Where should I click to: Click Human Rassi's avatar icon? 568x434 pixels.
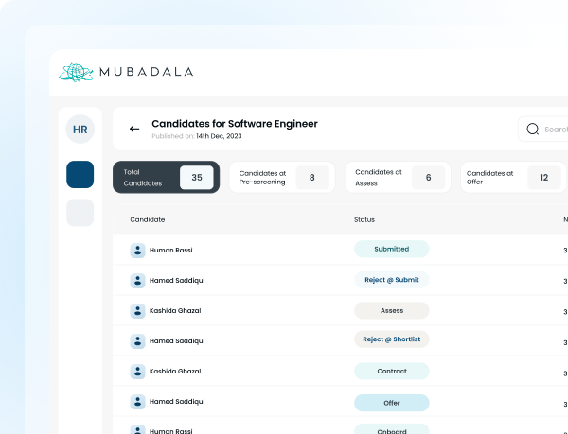pos(137,250)
